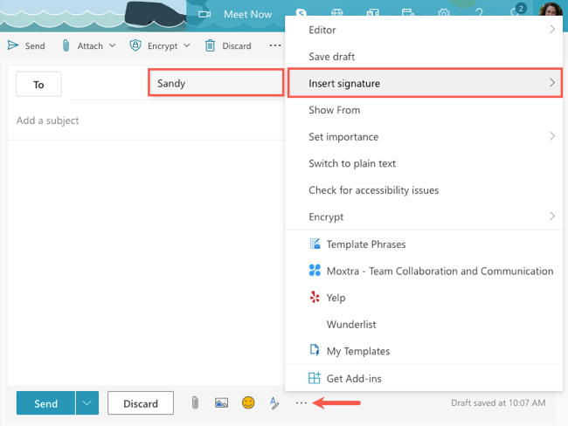Choose Switch to plain text
Viewport: 568px width, 426px height.
click(352, 163)
